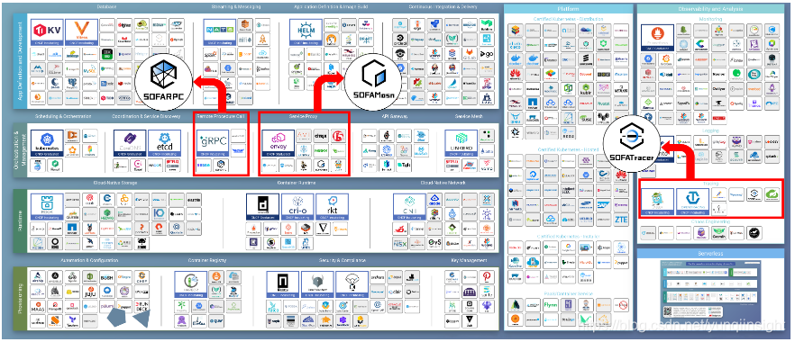Click the TiKV logo in Database
The width and height of the screenshot is (795, 342).
pos(47,33)
